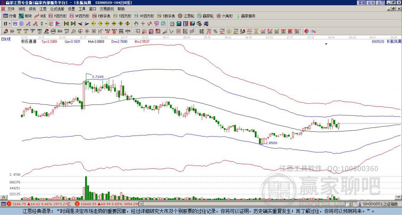
Task: Jump to the first bar with green skip-back arrow
Action: 66,24
